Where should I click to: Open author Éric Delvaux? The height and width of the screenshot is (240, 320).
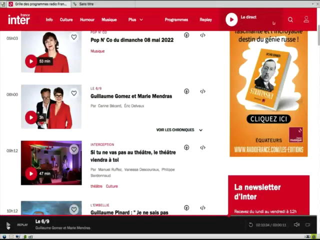coord(134,105)
